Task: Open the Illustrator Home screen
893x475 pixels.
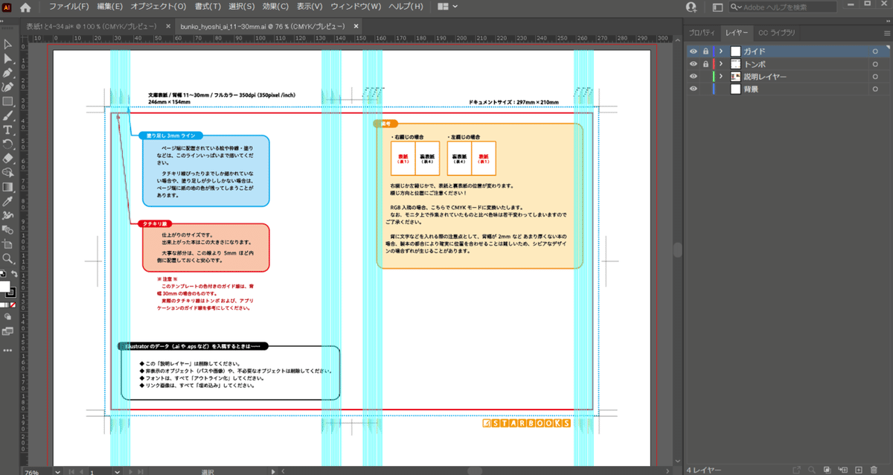Action: click(25, 7)
